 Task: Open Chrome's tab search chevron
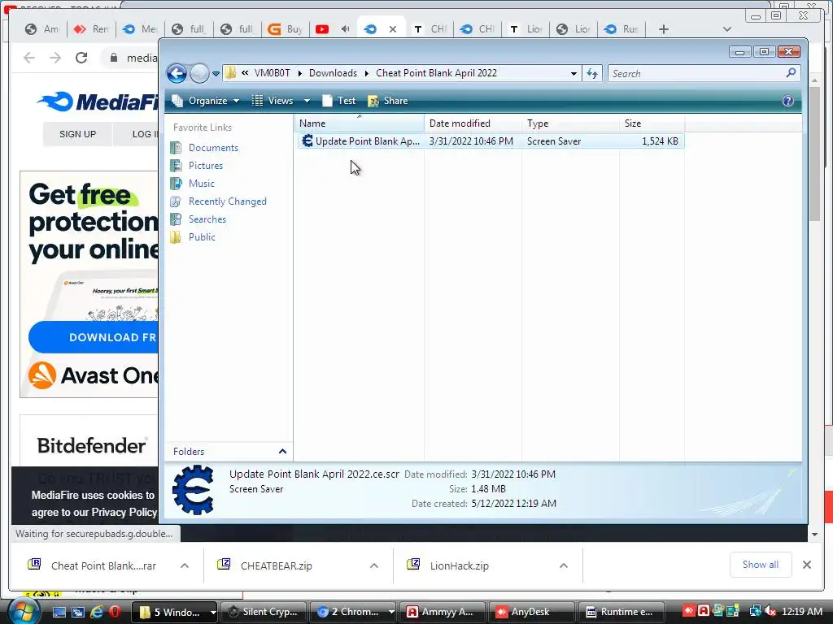[727, 29]
